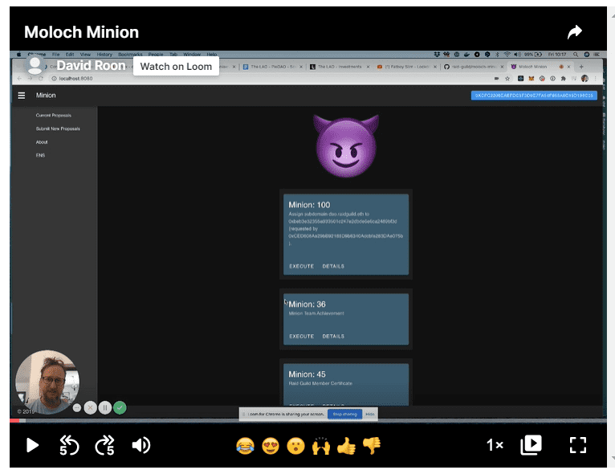The width and height of the screenshot is (615, 474).
Task: Switch to the raid-guild GitHub tab
Action: tap(474, 67)
